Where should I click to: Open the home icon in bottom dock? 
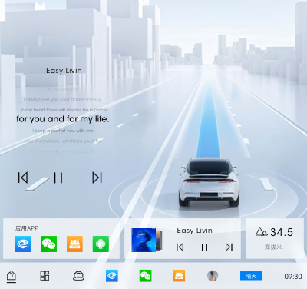pyautogui.click(x=12, y=276)
